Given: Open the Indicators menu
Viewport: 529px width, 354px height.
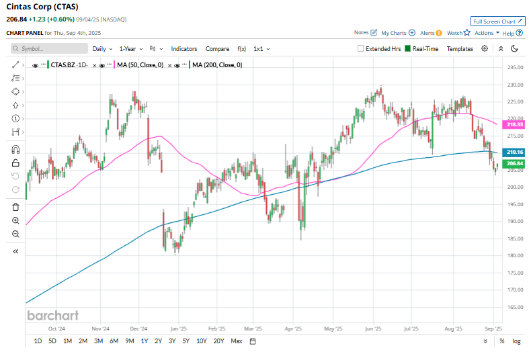Looking at the screenshot, I should coord(184,49).
